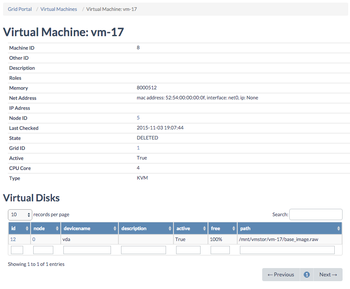This screenshot has width=350, height=289.
Task: Click the Next pagination button
Action: click(x=328, y=275)
